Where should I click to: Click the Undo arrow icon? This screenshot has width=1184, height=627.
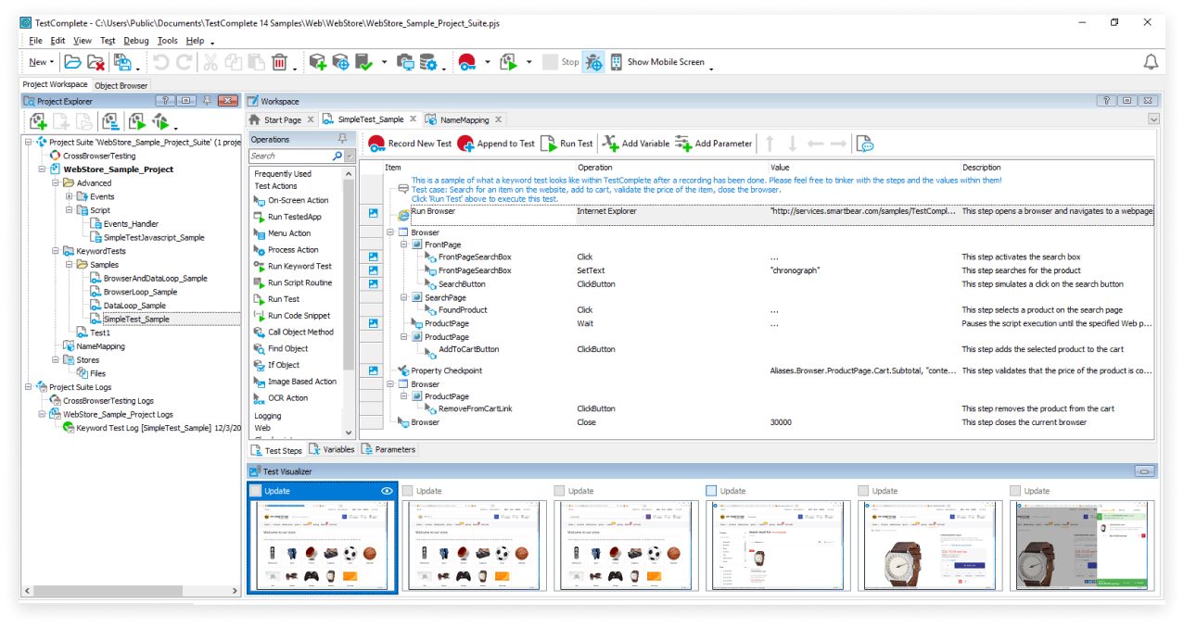[161, 62]
